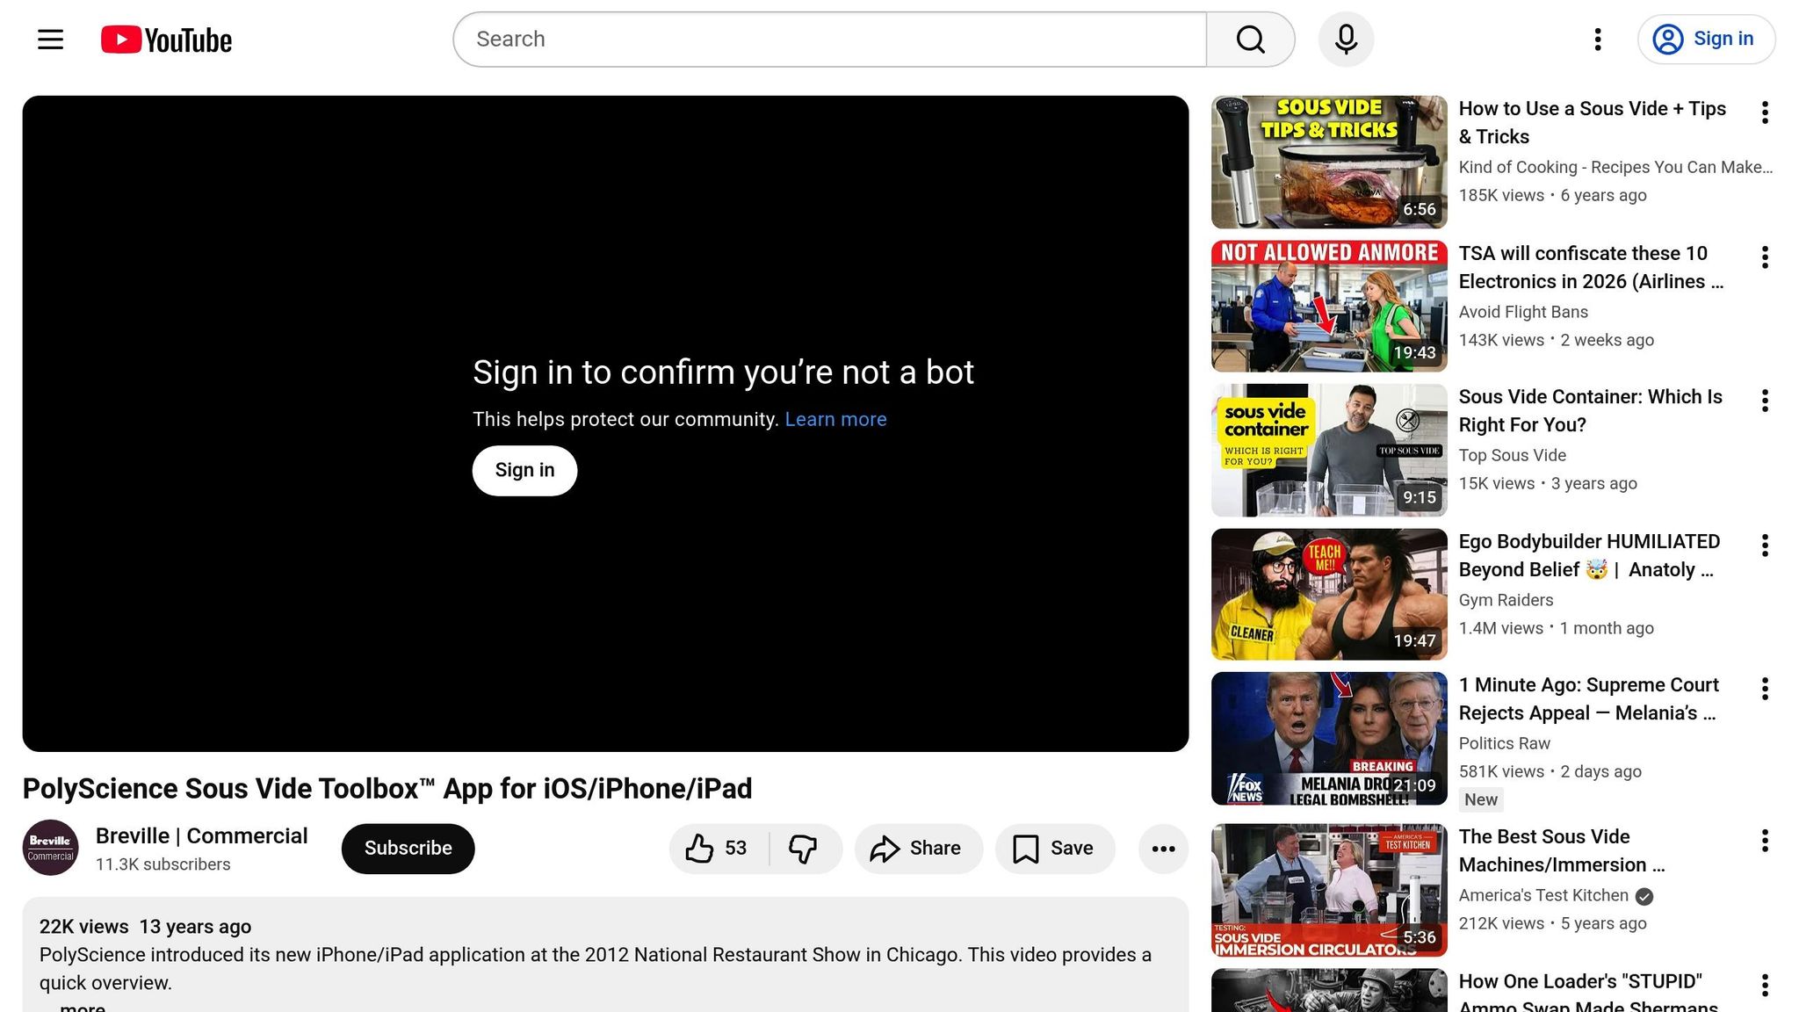The height and width of the screenshot is (1012, 1799).
Task: Open Sous Vide Container video thumbnail
Action: 1329,451
